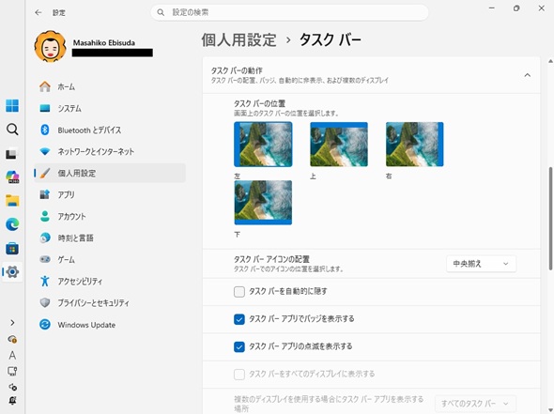
Task: Open アクセシビリティ in the settings sidebar
Action: [x=110, y=282]
